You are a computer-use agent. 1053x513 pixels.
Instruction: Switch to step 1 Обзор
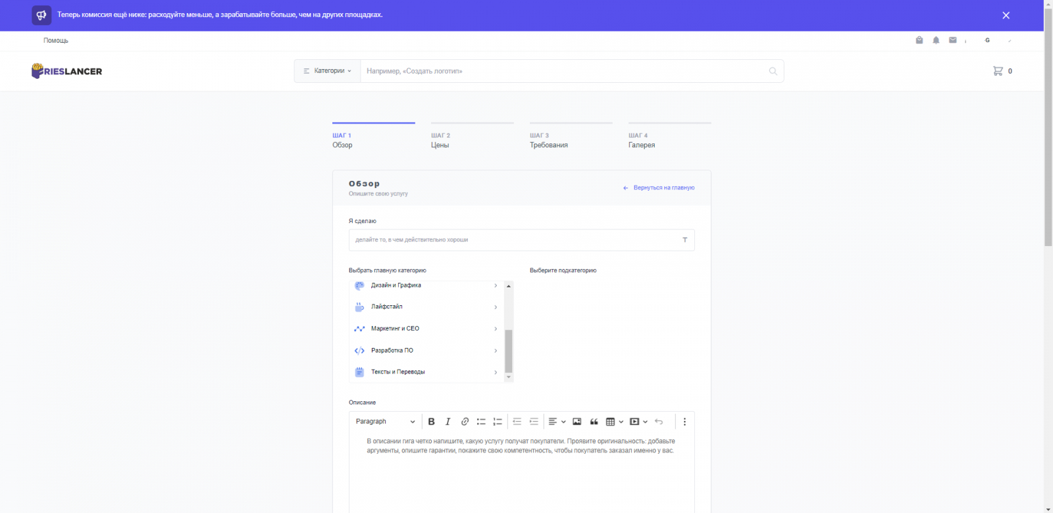[373, 136]
